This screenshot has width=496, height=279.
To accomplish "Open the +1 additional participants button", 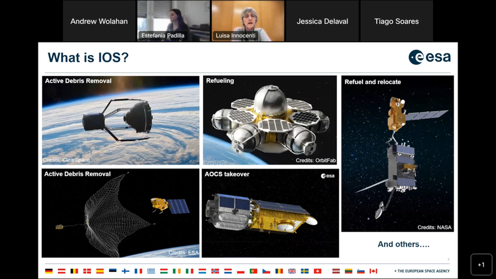I will click(481, 265).
